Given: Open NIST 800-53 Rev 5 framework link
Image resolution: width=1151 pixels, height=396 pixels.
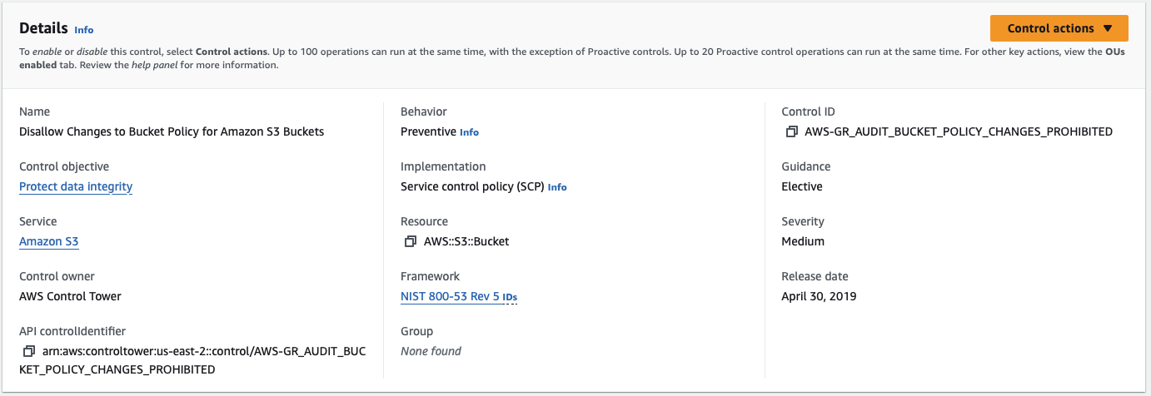Looking at the screenshot, I should pos(450,296).
